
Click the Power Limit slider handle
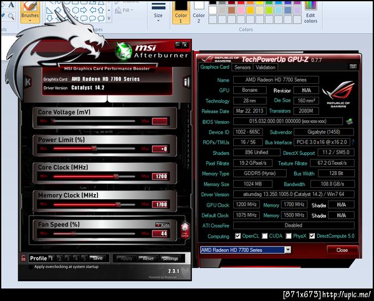click(94, 149)
